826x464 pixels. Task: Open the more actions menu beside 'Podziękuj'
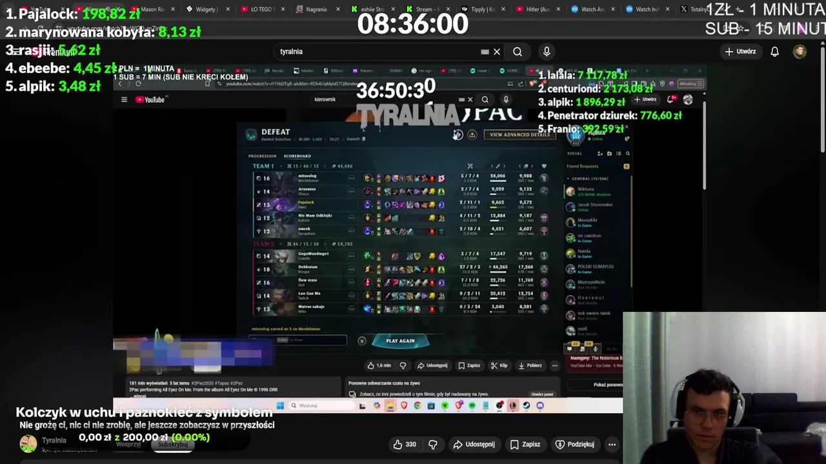pos(612,444)
